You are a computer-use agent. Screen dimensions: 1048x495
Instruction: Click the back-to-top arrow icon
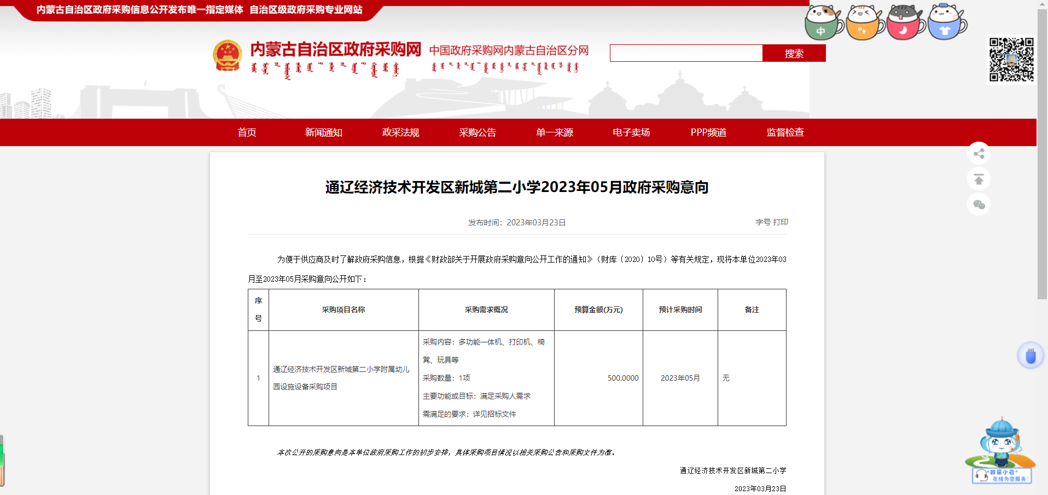pos(979,179)
